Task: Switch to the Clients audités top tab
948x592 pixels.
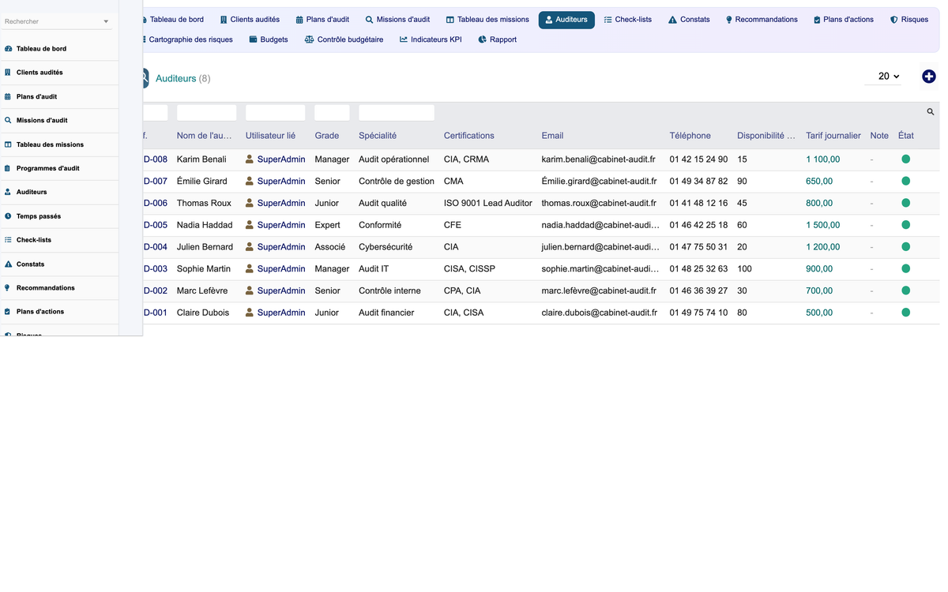Action: pos(250,20)
